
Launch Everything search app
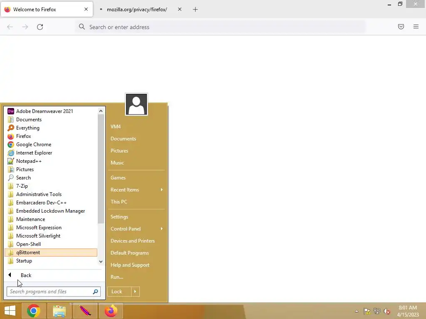click(51, 128)
